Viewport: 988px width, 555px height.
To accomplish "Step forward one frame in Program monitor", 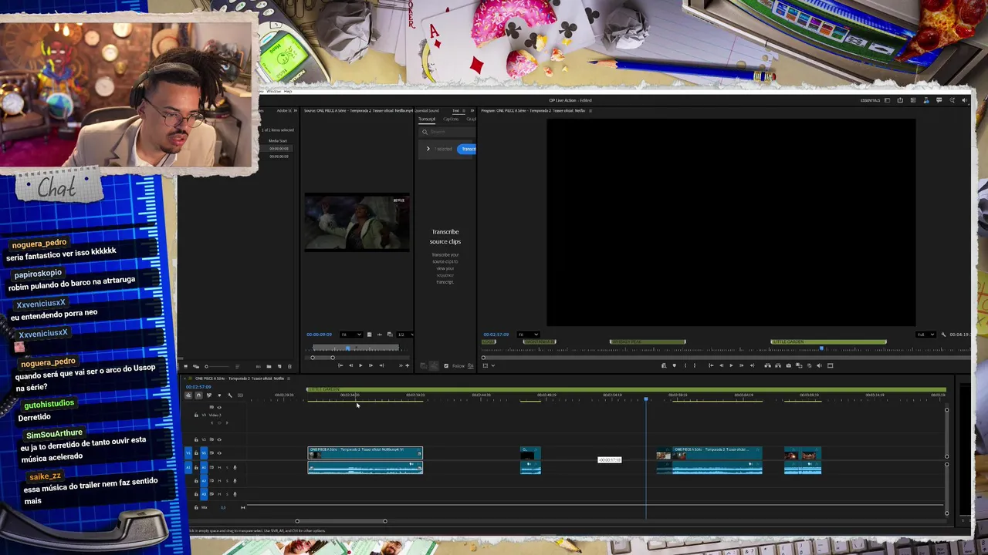I will (742, 365).
